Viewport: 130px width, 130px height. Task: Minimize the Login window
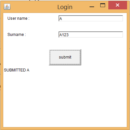pos(92,7)
